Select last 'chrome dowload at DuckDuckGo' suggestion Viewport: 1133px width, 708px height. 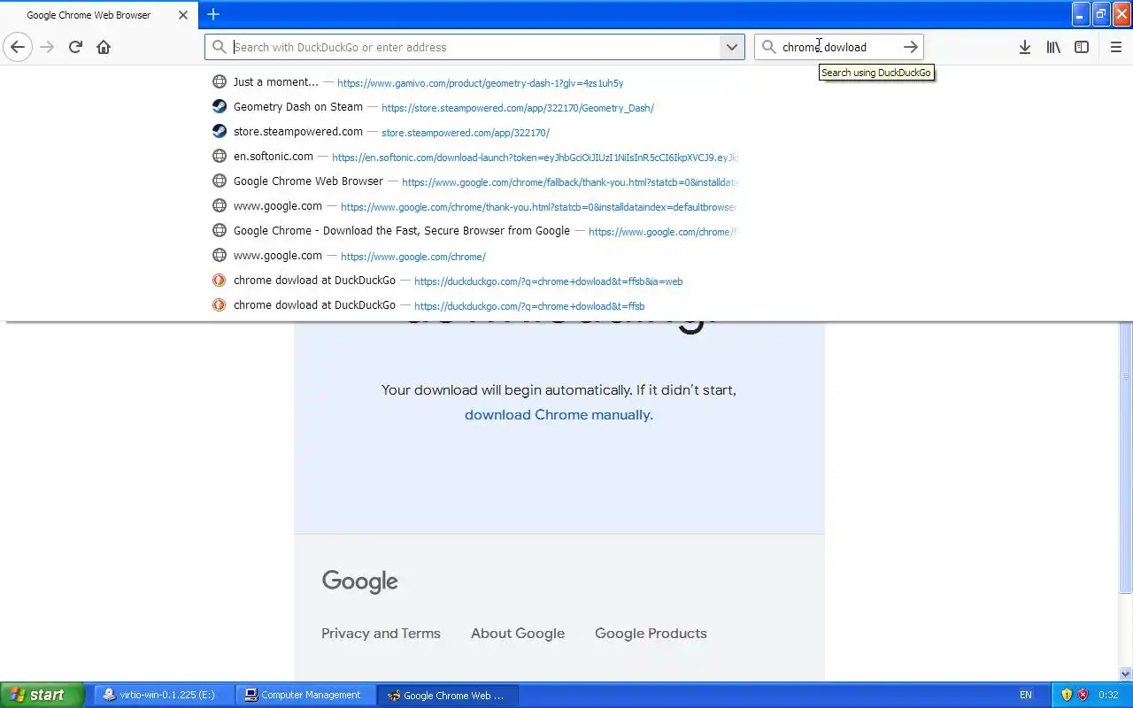coord(475,305)
